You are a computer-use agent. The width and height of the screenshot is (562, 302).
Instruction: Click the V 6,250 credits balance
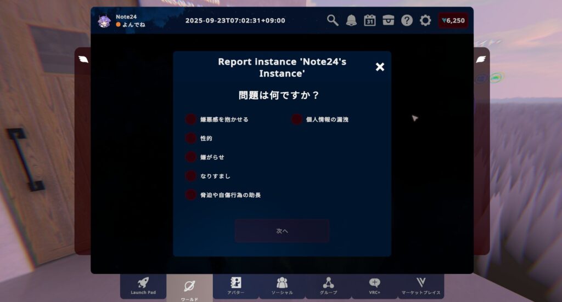pyautogui.click(x=453, y=20)
